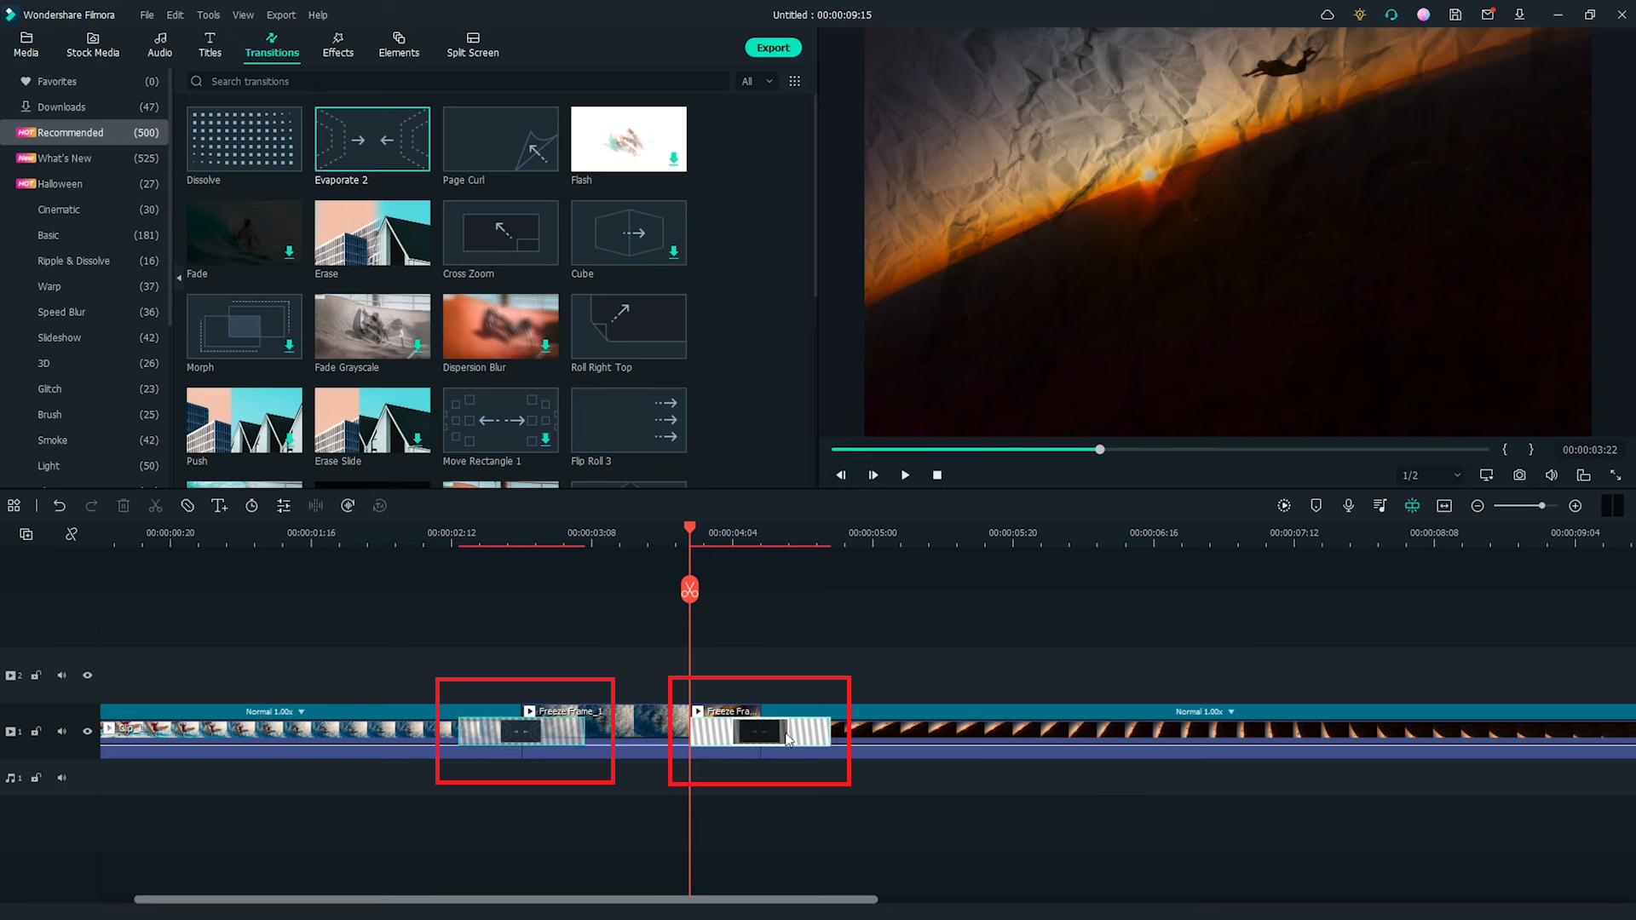The image size is (1636, 920).
Task: Click the Speed tool icon in toolbar
Action: click(251, 505)
